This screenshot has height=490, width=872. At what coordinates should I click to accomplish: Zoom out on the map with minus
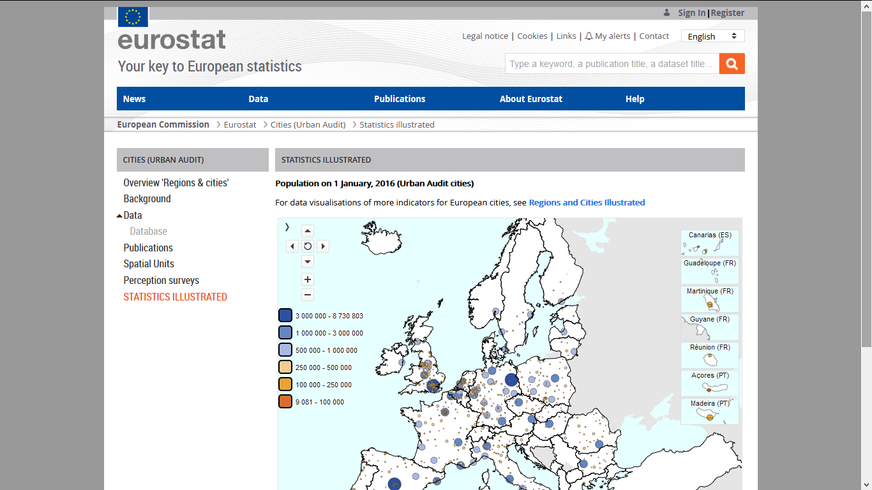click(x=308, y=295)
